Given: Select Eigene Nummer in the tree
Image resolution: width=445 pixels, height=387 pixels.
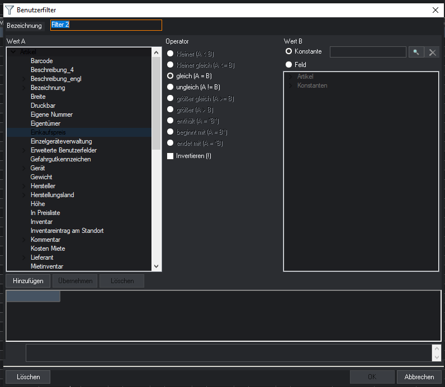Looking at the screenshot, I should coord(51,114).
